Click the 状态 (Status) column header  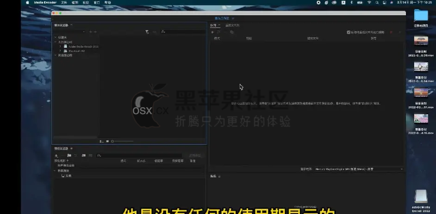(374, 38)
